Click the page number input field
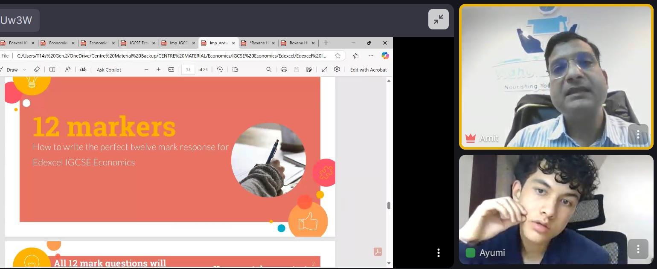657x269 pixels. click(188, 69)
